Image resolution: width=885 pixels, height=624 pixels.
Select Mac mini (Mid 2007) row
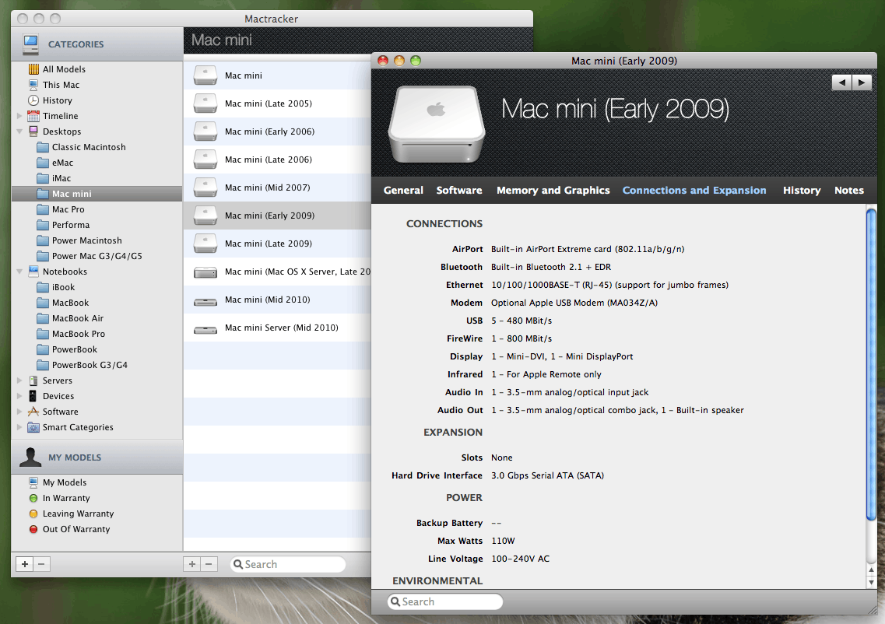(277, 188)
